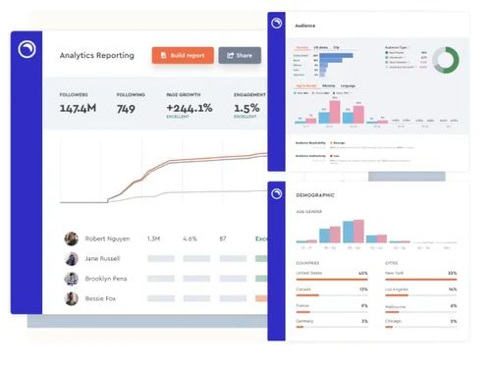
Task: Click Robert Nguyen's 4.6% engagement value
Action: tap(190, 238)
